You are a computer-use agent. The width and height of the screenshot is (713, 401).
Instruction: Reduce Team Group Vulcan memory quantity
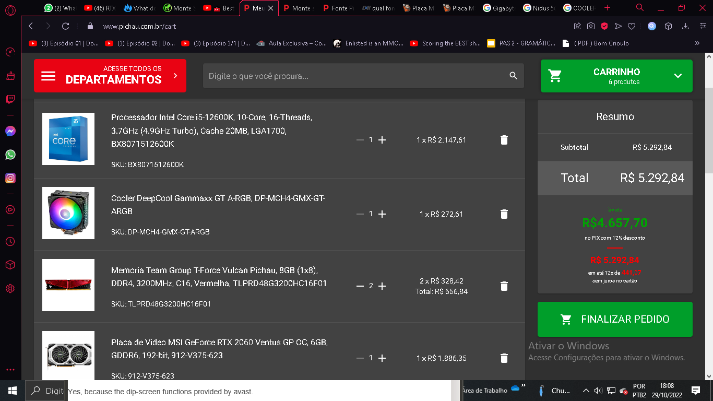coord(360,286)
